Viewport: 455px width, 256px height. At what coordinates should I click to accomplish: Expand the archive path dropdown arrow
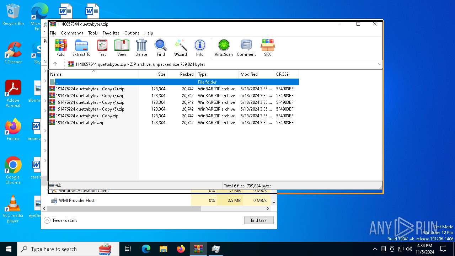[x=379, y=64]
